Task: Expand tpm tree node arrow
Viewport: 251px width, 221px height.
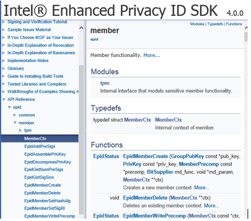Action: click(20, 130)
